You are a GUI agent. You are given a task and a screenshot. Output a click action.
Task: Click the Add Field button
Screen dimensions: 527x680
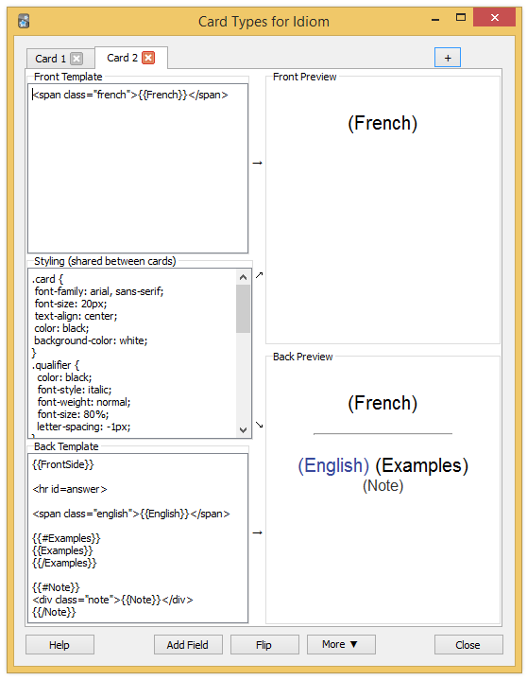[x=188, y=645]
